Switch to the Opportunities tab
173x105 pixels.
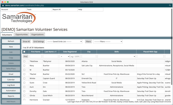click(x=22, y=35)
